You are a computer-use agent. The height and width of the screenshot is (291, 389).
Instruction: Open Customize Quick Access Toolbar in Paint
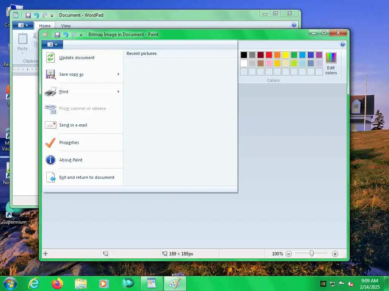click(81, 35)
